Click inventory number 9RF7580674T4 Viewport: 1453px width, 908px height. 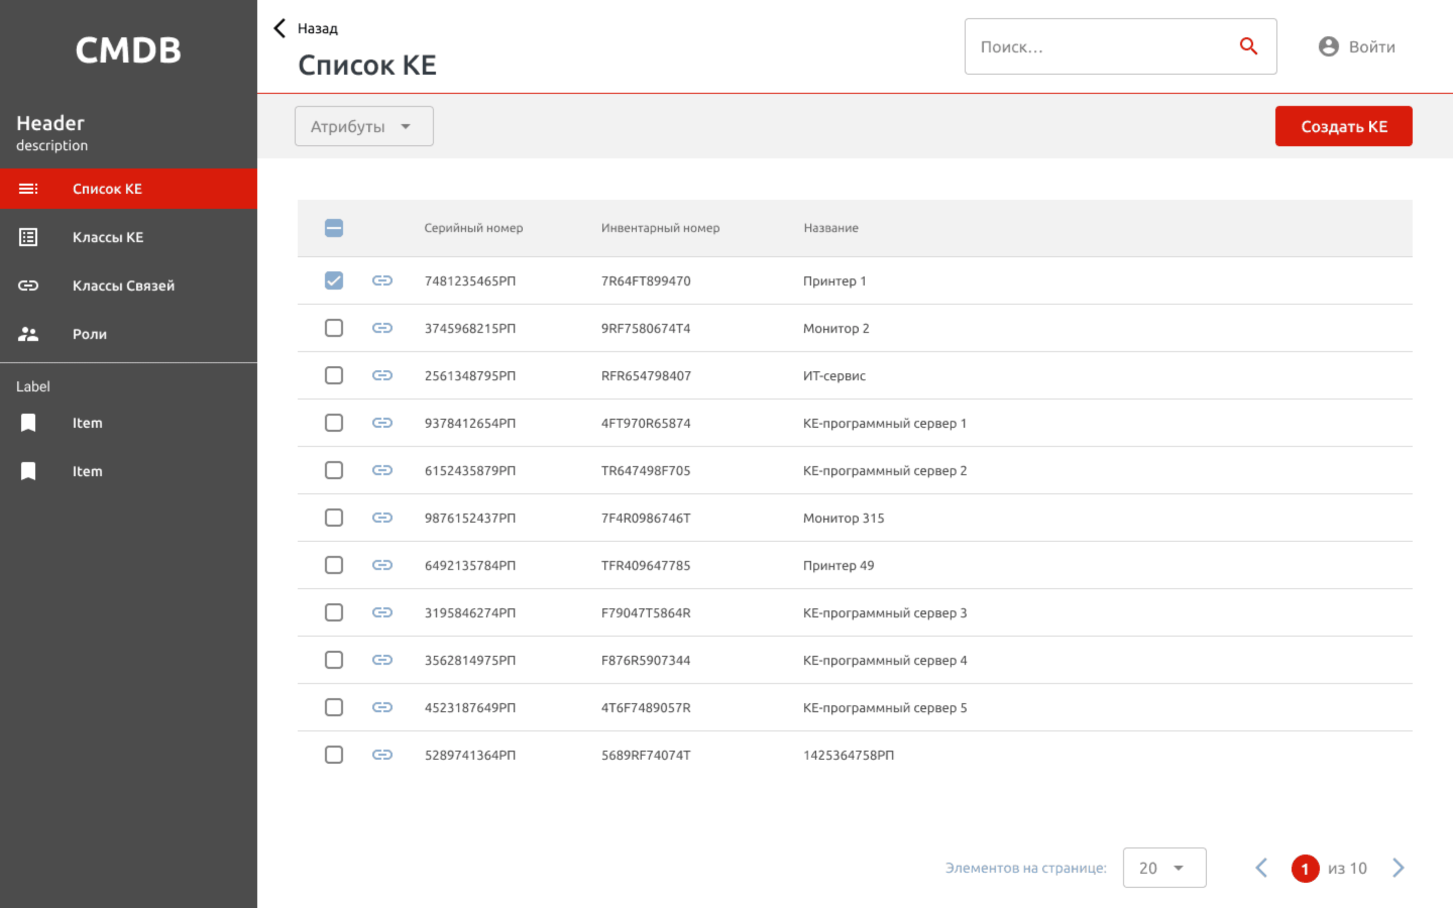pos(646,328)
